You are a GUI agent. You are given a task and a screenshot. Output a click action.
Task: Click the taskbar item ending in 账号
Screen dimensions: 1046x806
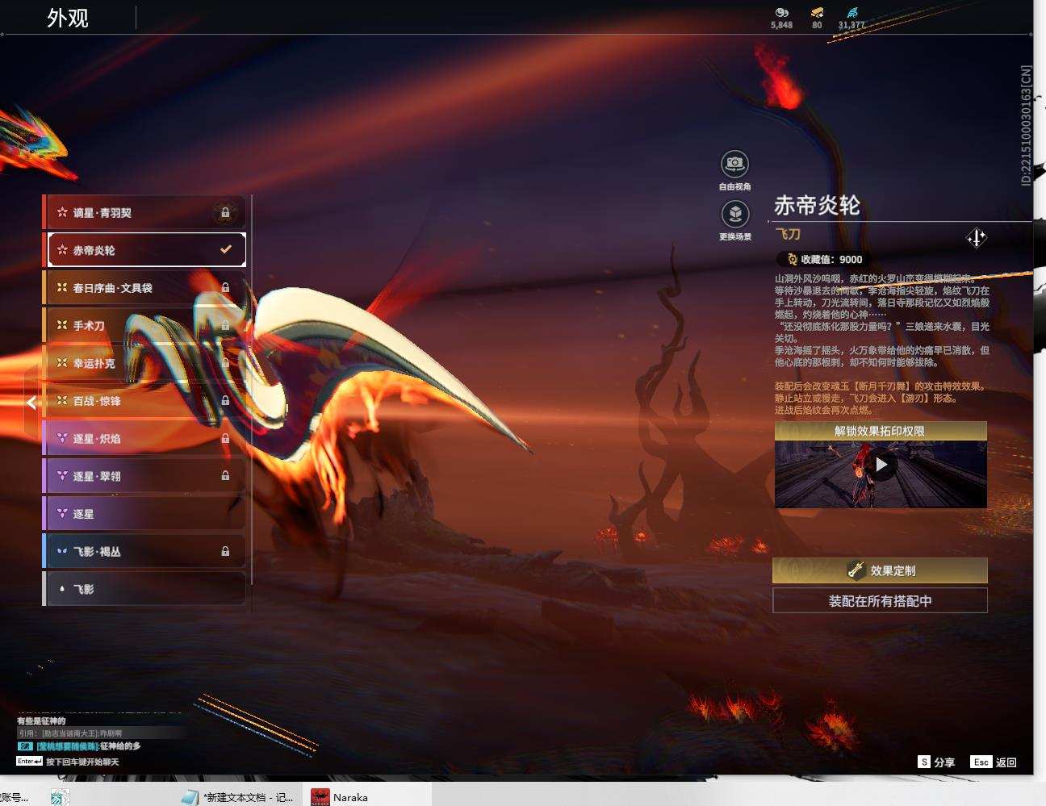[x=15, y=797]
